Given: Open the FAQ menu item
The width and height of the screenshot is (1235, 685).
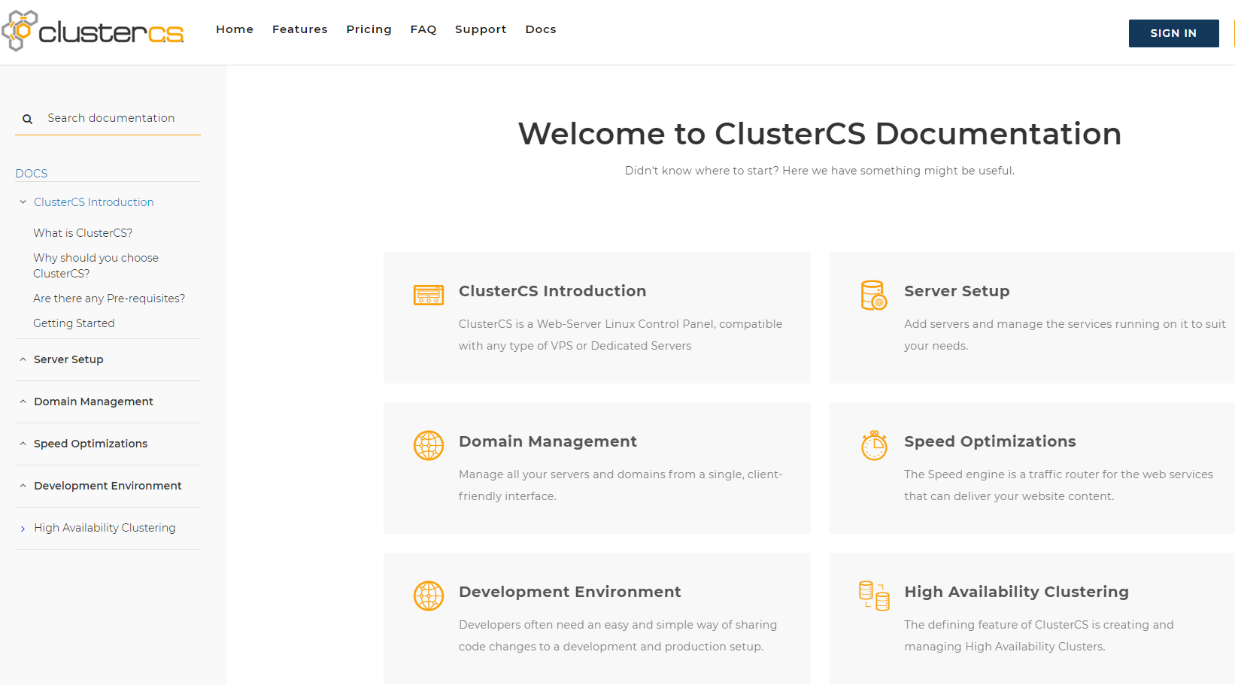Looking at the screenshot, I should 423,29.
